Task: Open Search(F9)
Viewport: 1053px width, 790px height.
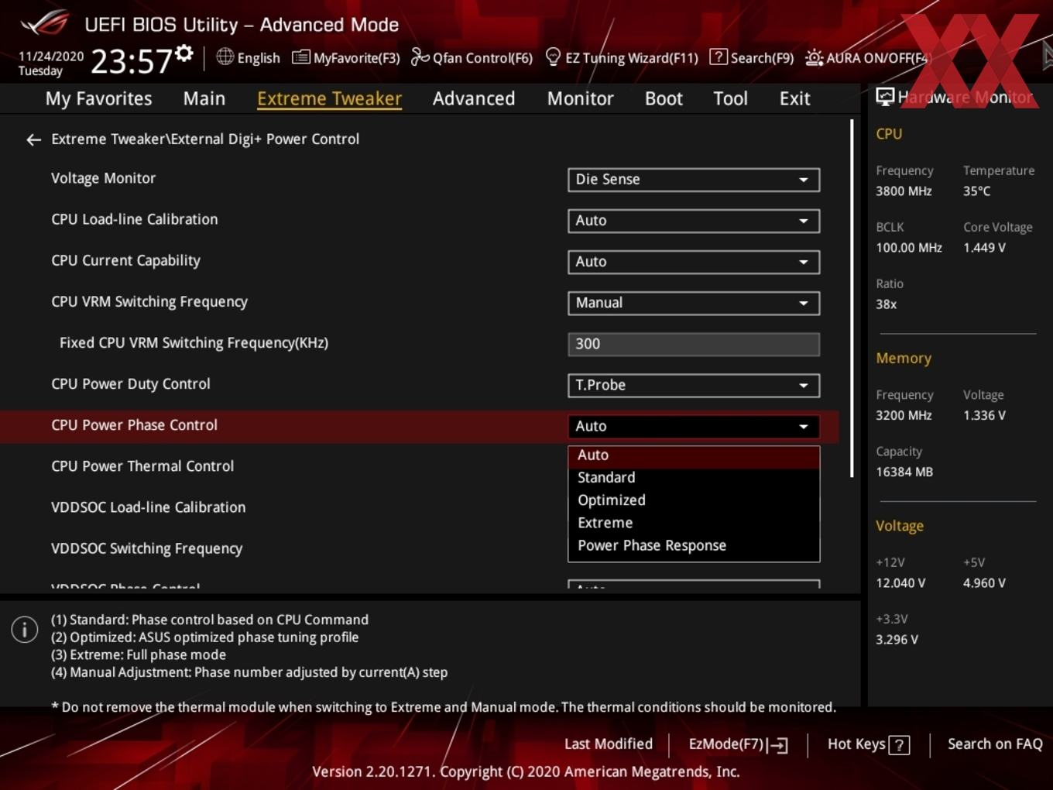Action: click(x=752, y=58)
